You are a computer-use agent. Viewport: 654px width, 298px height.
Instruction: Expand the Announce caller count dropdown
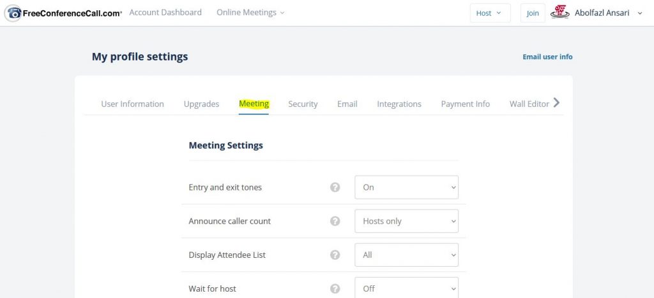pyautogui.click(x=406, y=221)
